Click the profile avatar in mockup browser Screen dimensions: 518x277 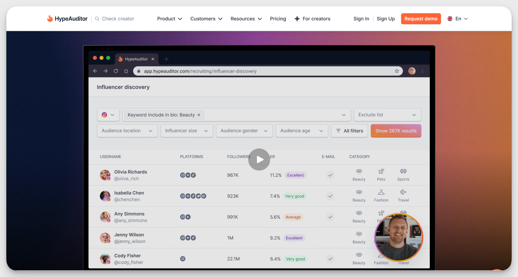pos(412,71)
